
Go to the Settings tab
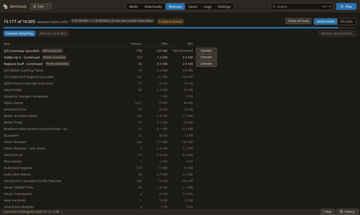click(224, 7)
